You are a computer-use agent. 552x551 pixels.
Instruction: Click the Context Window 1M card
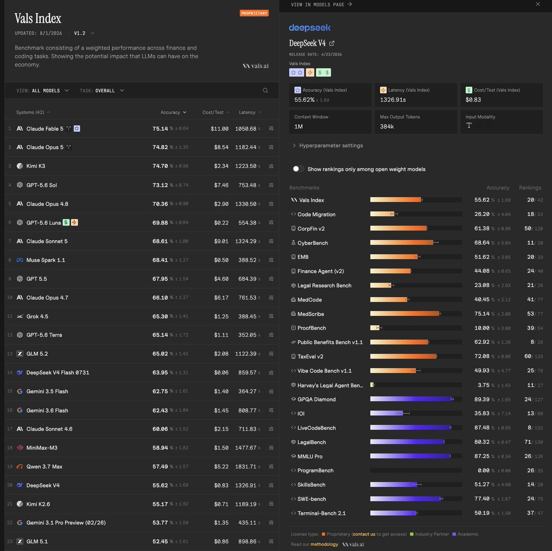coord(330,122)
